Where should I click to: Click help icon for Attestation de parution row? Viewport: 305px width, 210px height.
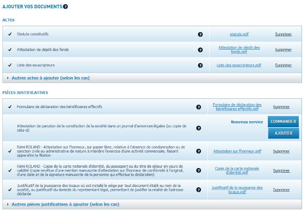(199, 128)
